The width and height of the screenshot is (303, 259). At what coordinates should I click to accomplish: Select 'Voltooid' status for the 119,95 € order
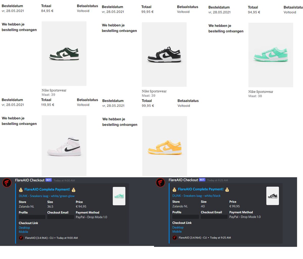pos(83,105)
